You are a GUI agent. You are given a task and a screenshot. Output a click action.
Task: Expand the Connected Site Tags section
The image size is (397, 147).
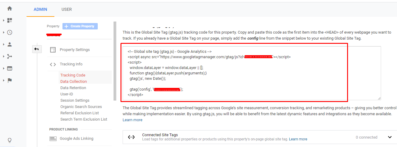click(x=389, y=137)
